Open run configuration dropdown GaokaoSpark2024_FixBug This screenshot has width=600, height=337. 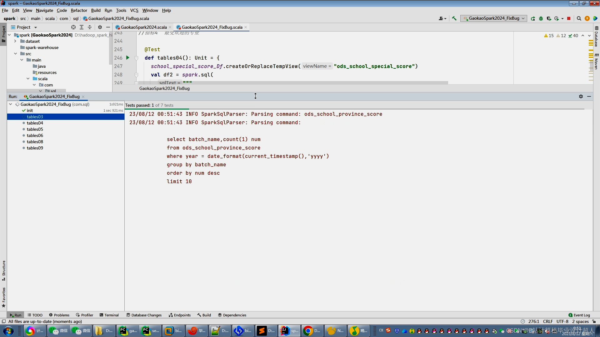coord(494,18)
